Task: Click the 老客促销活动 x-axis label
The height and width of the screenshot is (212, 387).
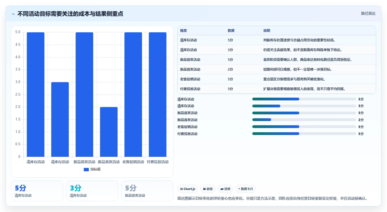Action: pyautogui.click(x=133, y=162)
